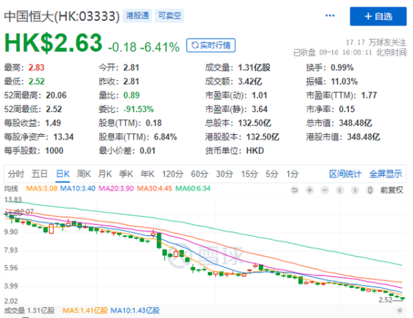Open the 前复权 adjustment dropdown
The height and width of the screenshot is (318, 413).
392,190
